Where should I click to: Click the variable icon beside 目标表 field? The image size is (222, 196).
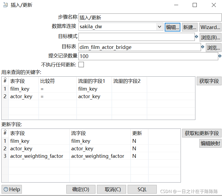pyautogui.click(x=203, y=47)
